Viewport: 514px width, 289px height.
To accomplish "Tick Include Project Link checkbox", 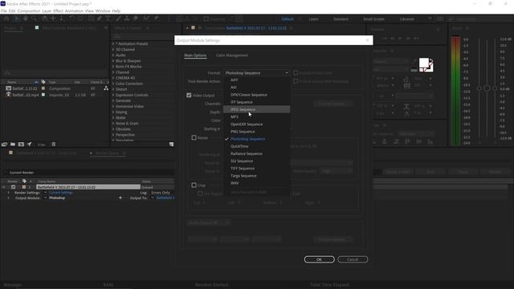I will point(296,73).
